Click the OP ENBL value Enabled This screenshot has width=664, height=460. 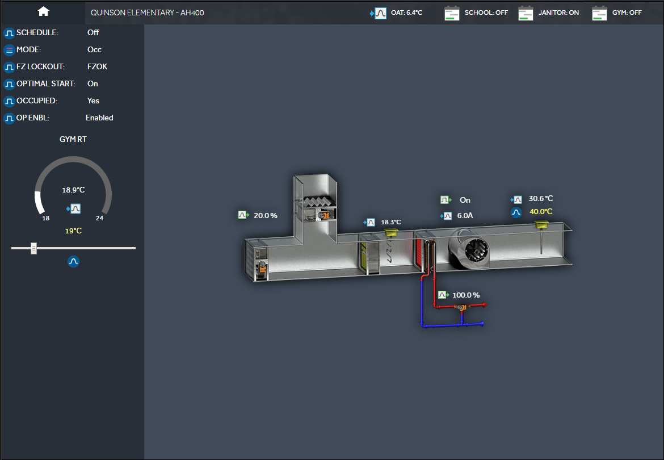pos(99,118)
